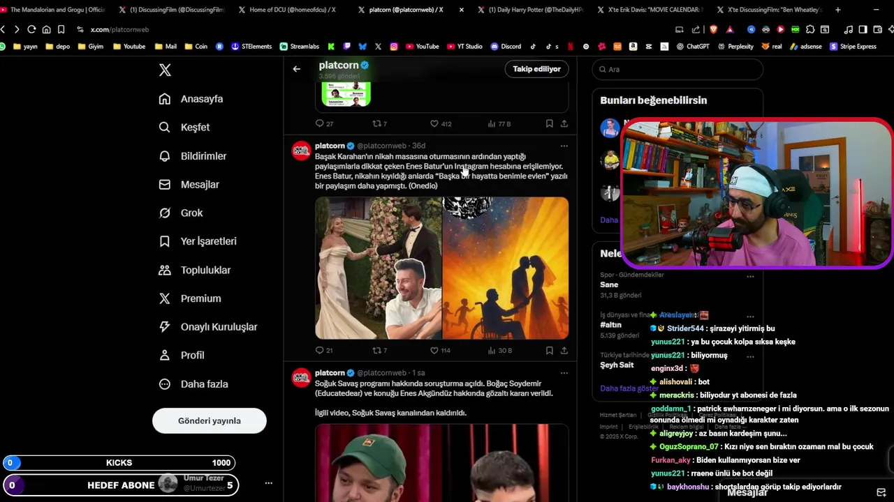Screen dimensions: 894x502
Task: Share the post with 412 likes
Action: (564, 123)
